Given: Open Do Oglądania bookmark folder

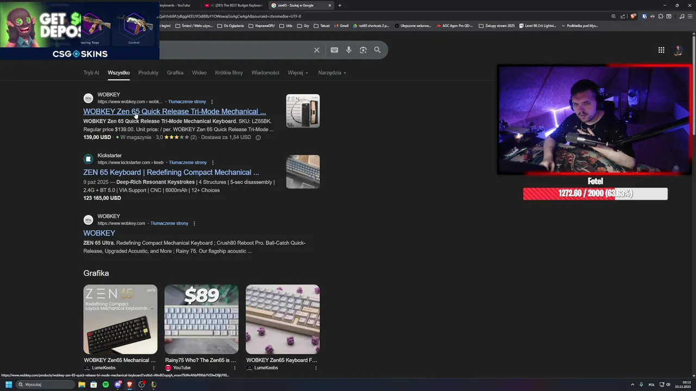Looking at the screenshot, I should [x=231, y=26].
